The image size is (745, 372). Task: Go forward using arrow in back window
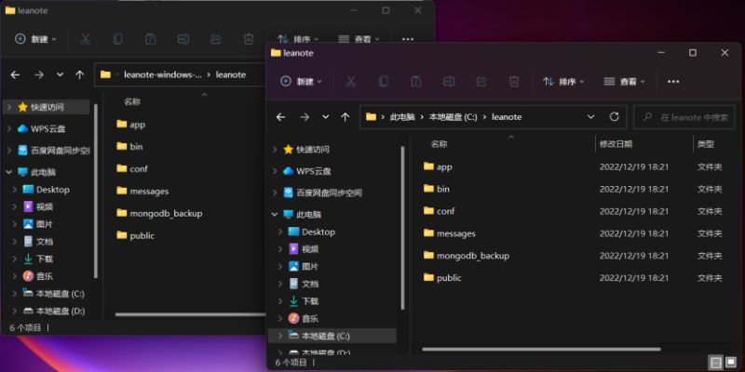click(39, 74)
